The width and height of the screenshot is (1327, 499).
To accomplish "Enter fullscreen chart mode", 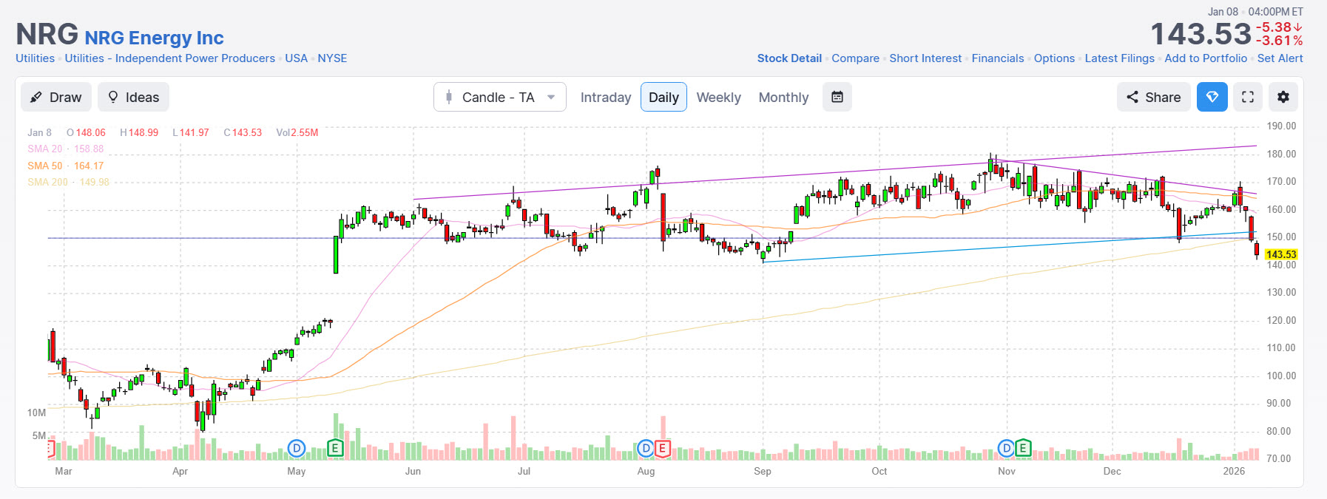I will (x=1247, y=98).
